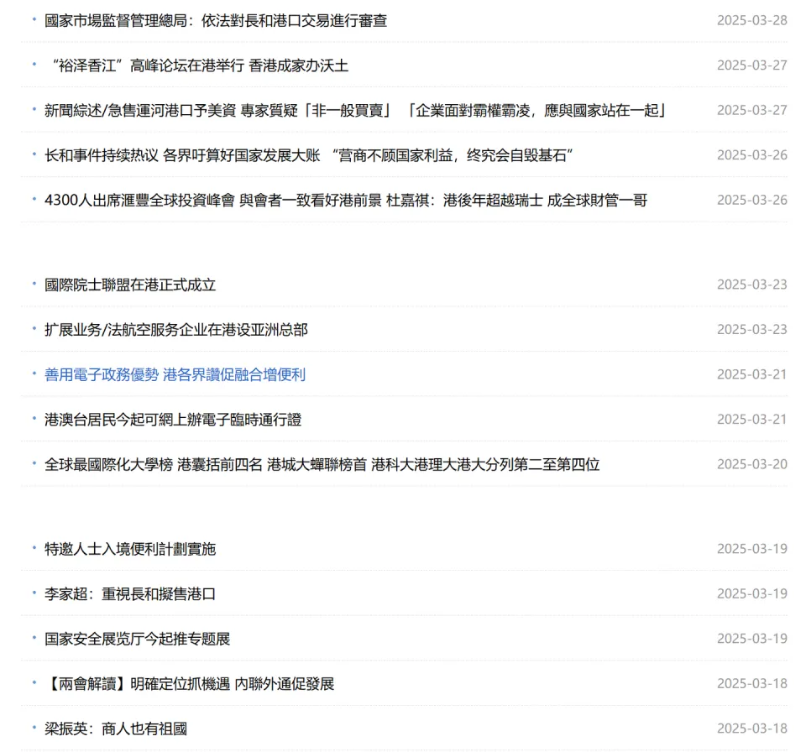Open 新聞綜述 article about 急售運河港口予美資
Image resolution: width=806 pixels, height=752 pixels.
(x=354, y=110)
